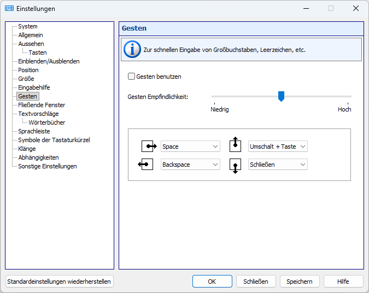Open Textvorschläge settings

tap(39, 114)
